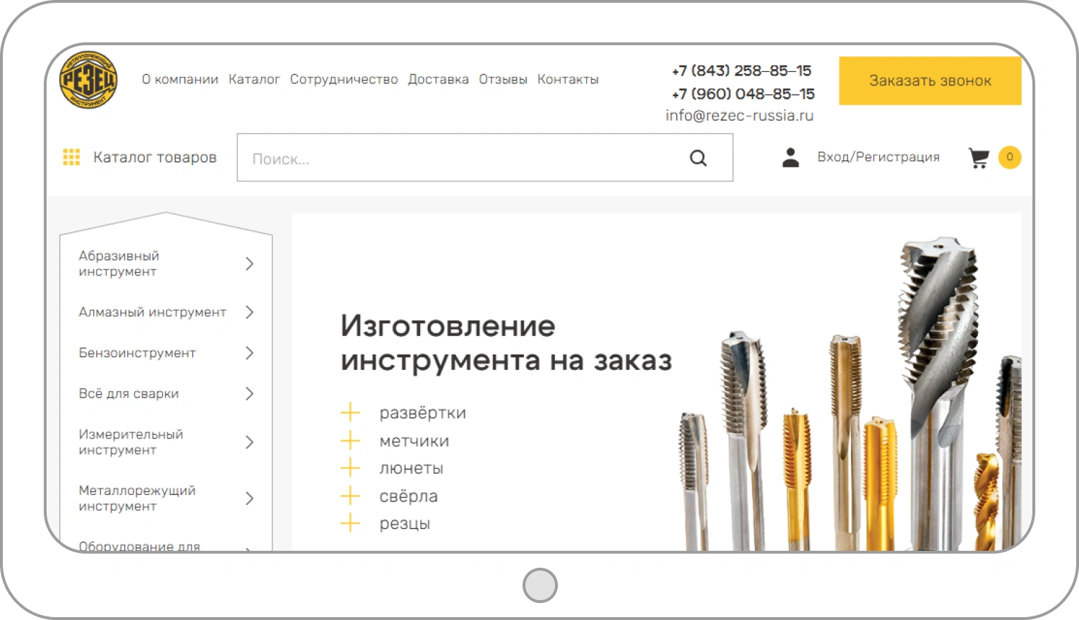Screen dimensions: 1079x620
Task: Click the cart item count badge
Action: [x=1009, y=157]
